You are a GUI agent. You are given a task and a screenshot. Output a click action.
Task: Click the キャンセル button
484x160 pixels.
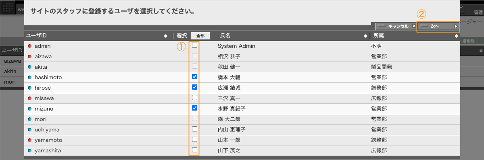click(396, 26)
